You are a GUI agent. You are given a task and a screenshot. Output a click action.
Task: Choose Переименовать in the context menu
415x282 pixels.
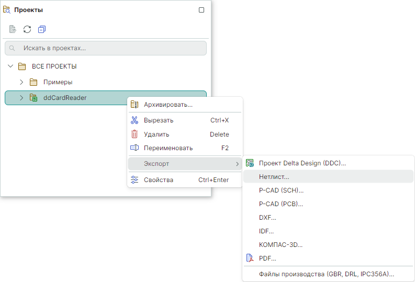pos(168,148)
